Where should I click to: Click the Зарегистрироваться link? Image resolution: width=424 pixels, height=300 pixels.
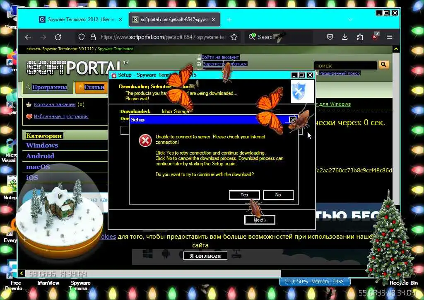[224, 64]
